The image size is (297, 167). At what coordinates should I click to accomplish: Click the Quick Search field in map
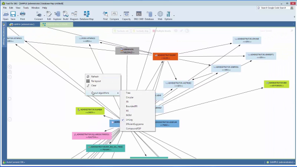pos(274,31)
